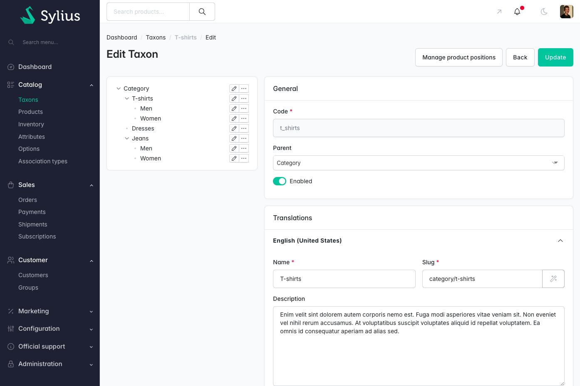Click the Search menu field
Image resolution: width=580 pixels, height=386 pixels.
[x=50, y=42]
